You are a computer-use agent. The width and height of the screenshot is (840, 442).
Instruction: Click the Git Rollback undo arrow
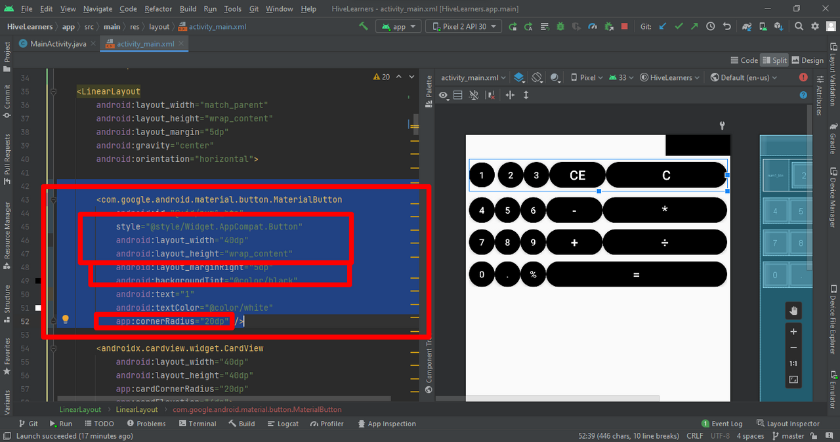coord(726,27)
